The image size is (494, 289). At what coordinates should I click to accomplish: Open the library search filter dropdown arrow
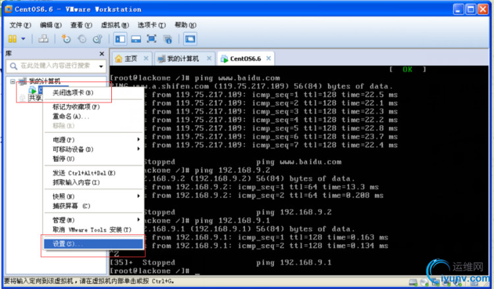[x=101, y=66]
